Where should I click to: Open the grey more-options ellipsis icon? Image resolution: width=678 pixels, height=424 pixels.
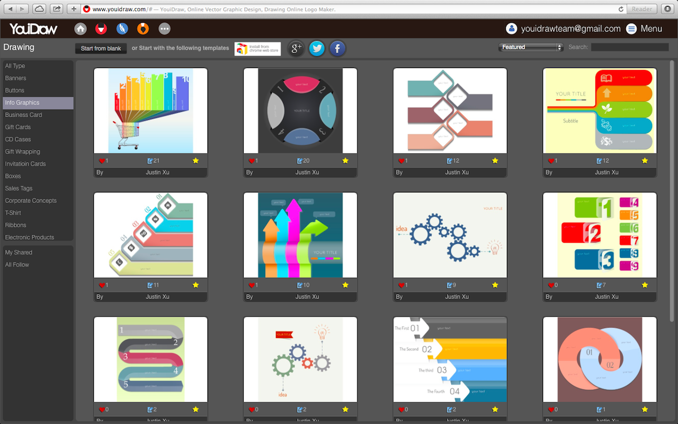pyautogui.click(x=164, y=29)
